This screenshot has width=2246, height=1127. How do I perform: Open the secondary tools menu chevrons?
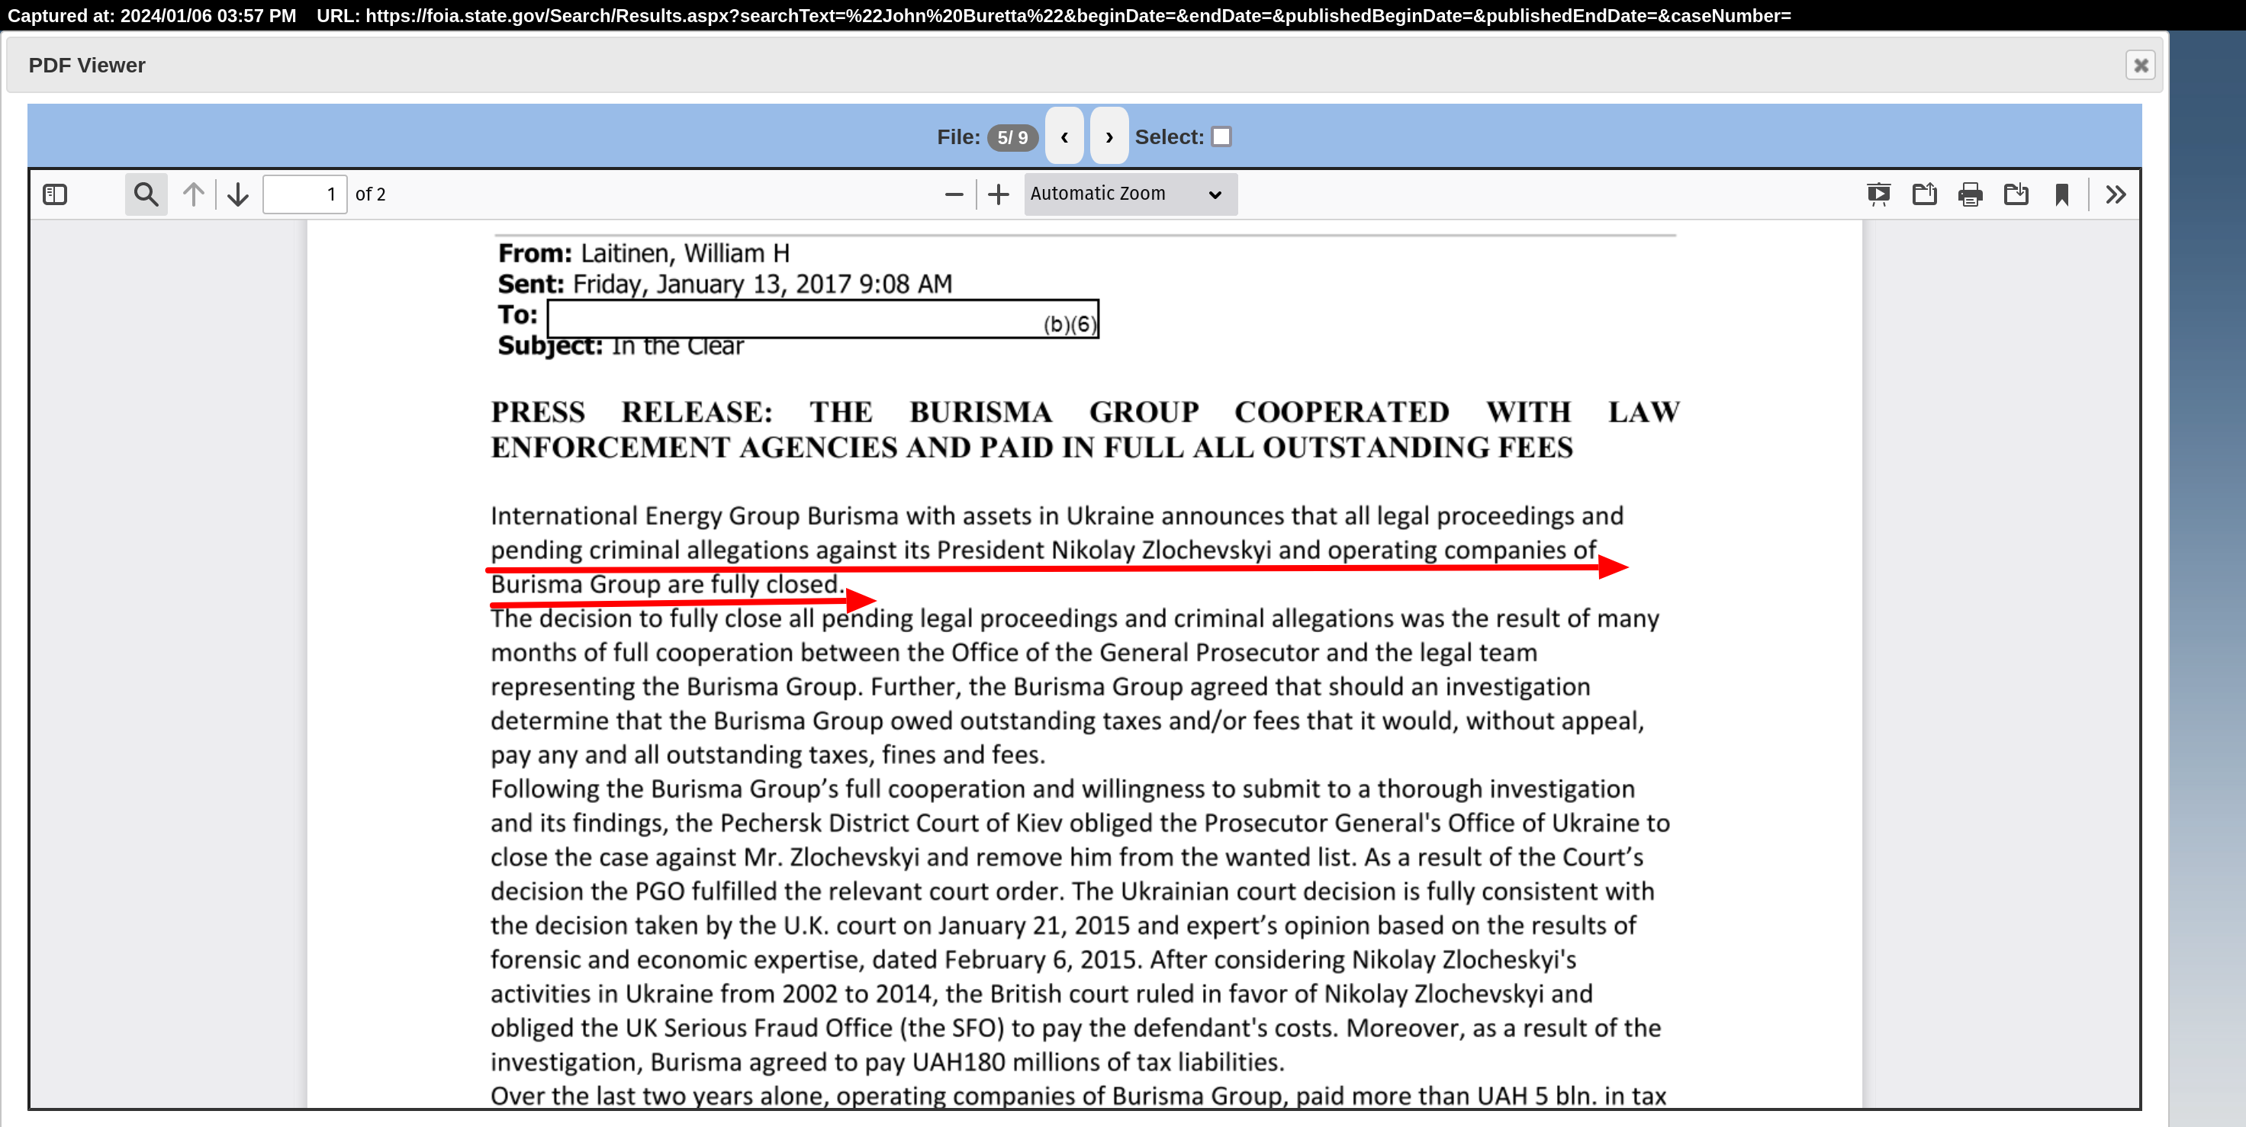click(x=2116, y=194)
